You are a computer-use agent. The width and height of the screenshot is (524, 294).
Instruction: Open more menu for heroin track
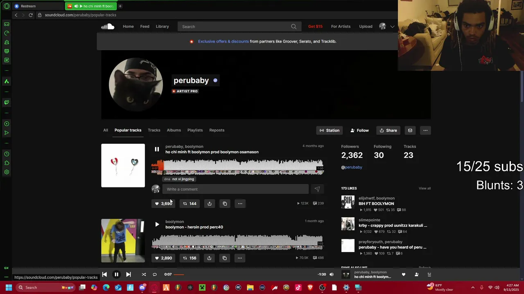[240, 258]
